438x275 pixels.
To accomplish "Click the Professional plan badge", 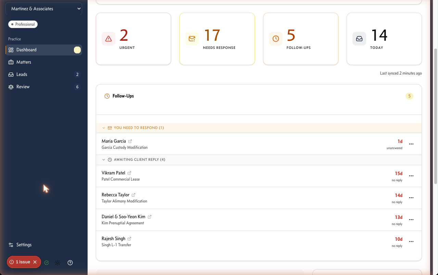I will (x=23, y=24).
